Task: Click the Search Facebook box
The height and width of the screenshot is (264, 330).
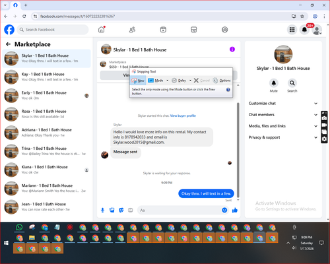Action: click(x=53, y=30)
